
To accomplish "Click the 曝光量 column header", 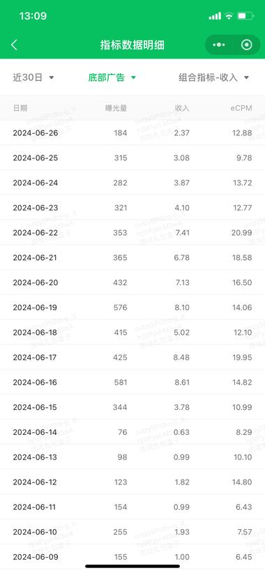I will 116,108.
